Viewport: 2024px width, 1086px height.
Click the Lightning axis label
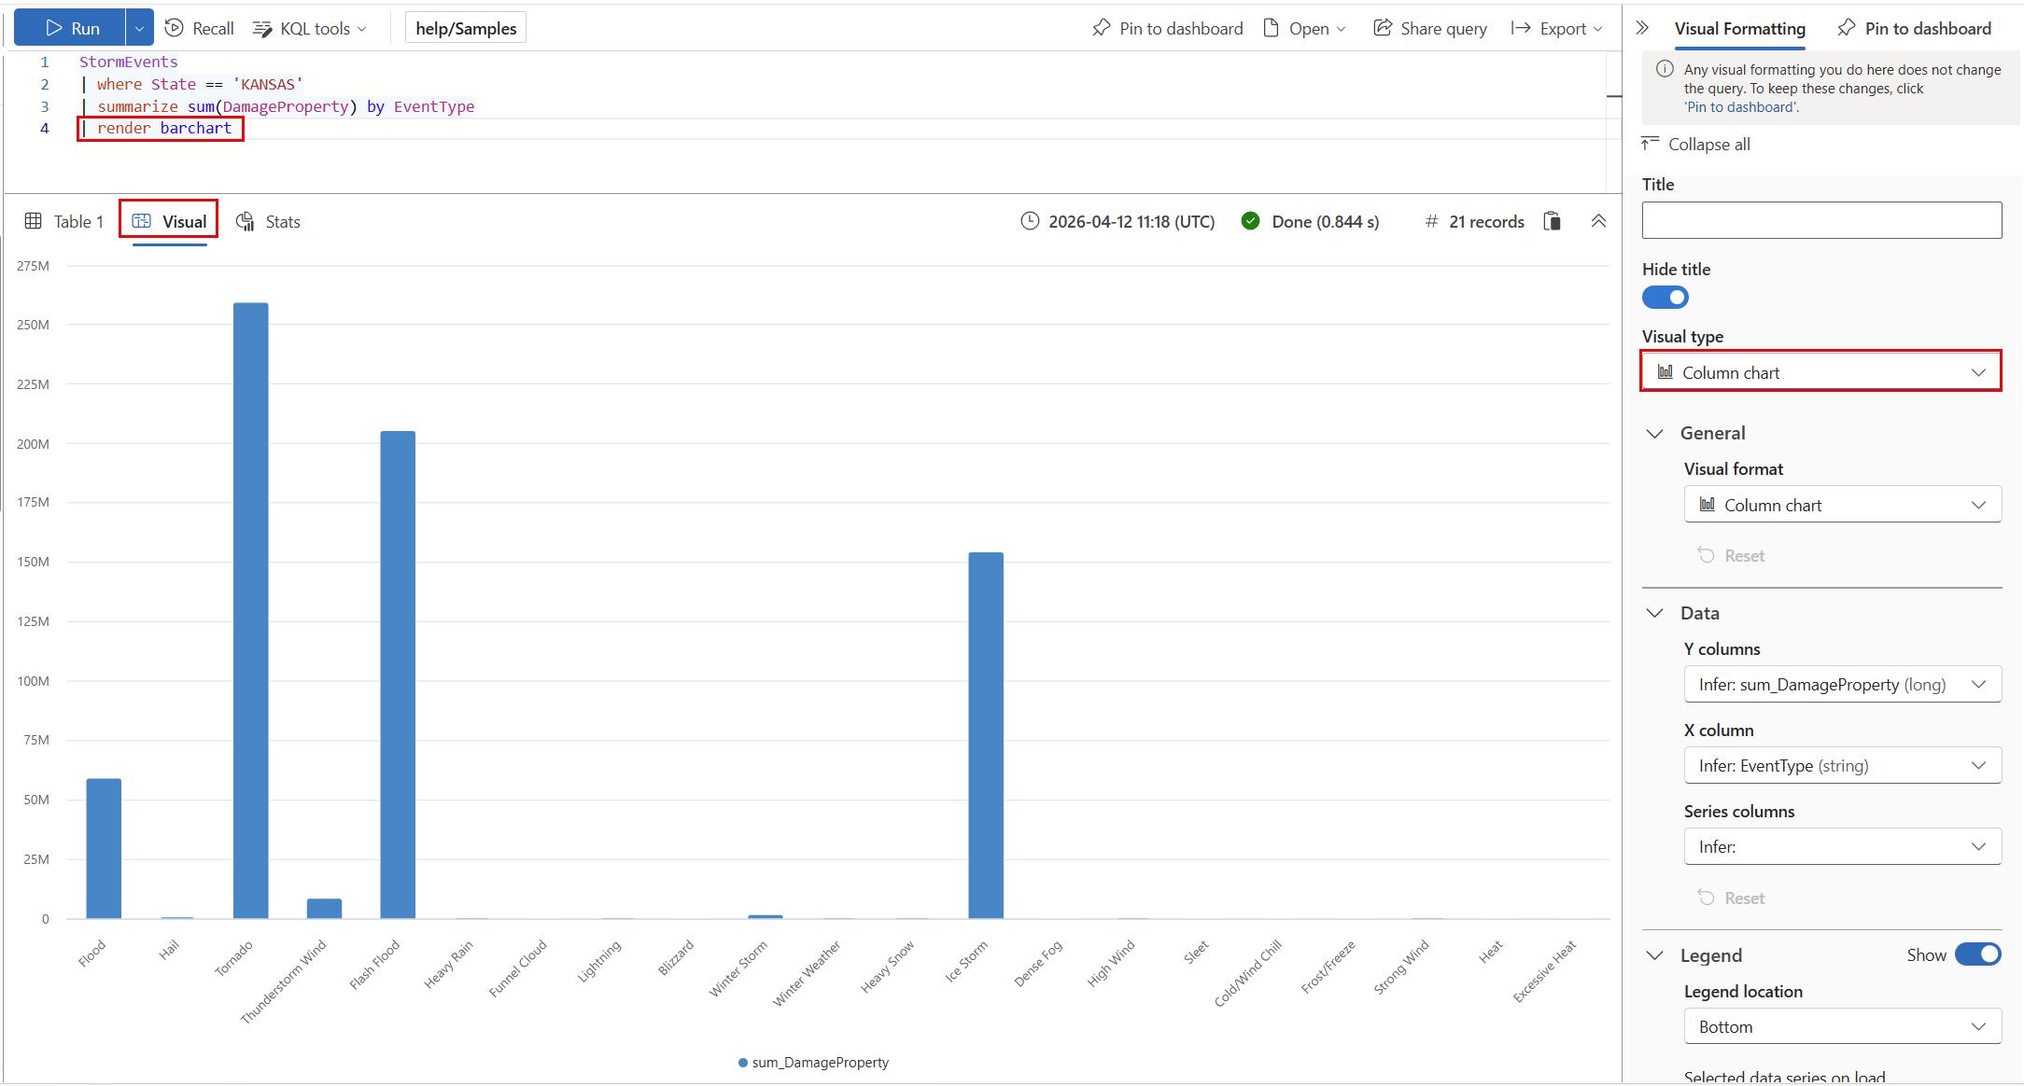(599, 961)
